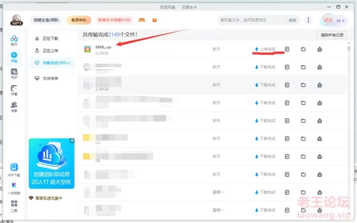Minimize the 百度网盘 window

tap(329, 7)
